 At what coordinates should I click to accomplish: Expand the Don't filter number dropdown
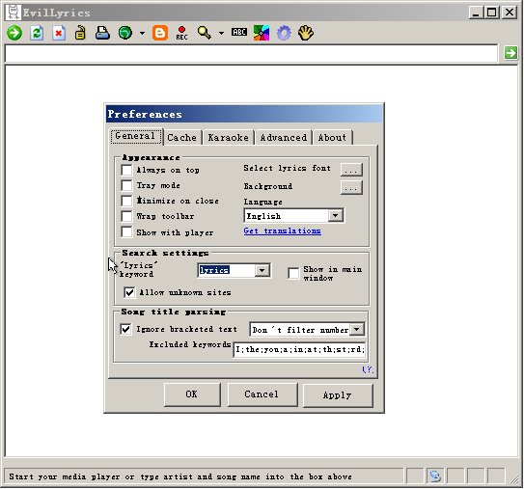click(x=357, y=330)
